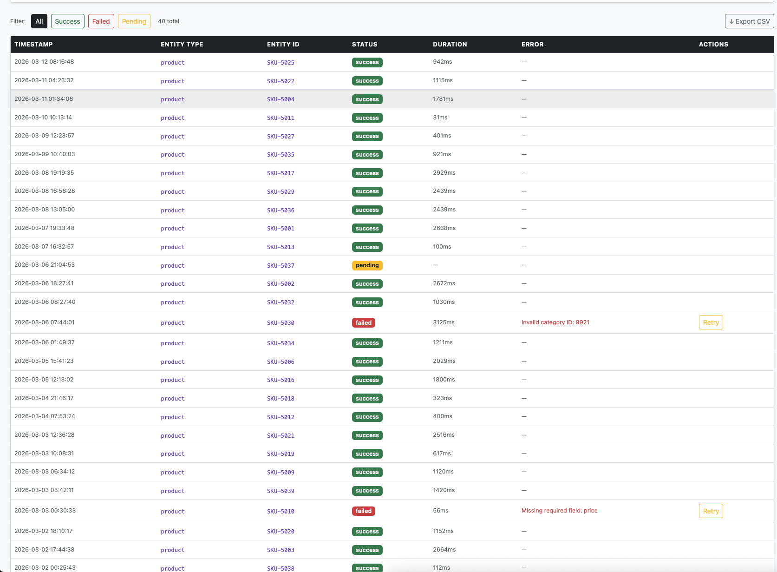This screenshot has height=572, width=777.
Task: Apply the Success filter
Action: (x=67, y=21)
